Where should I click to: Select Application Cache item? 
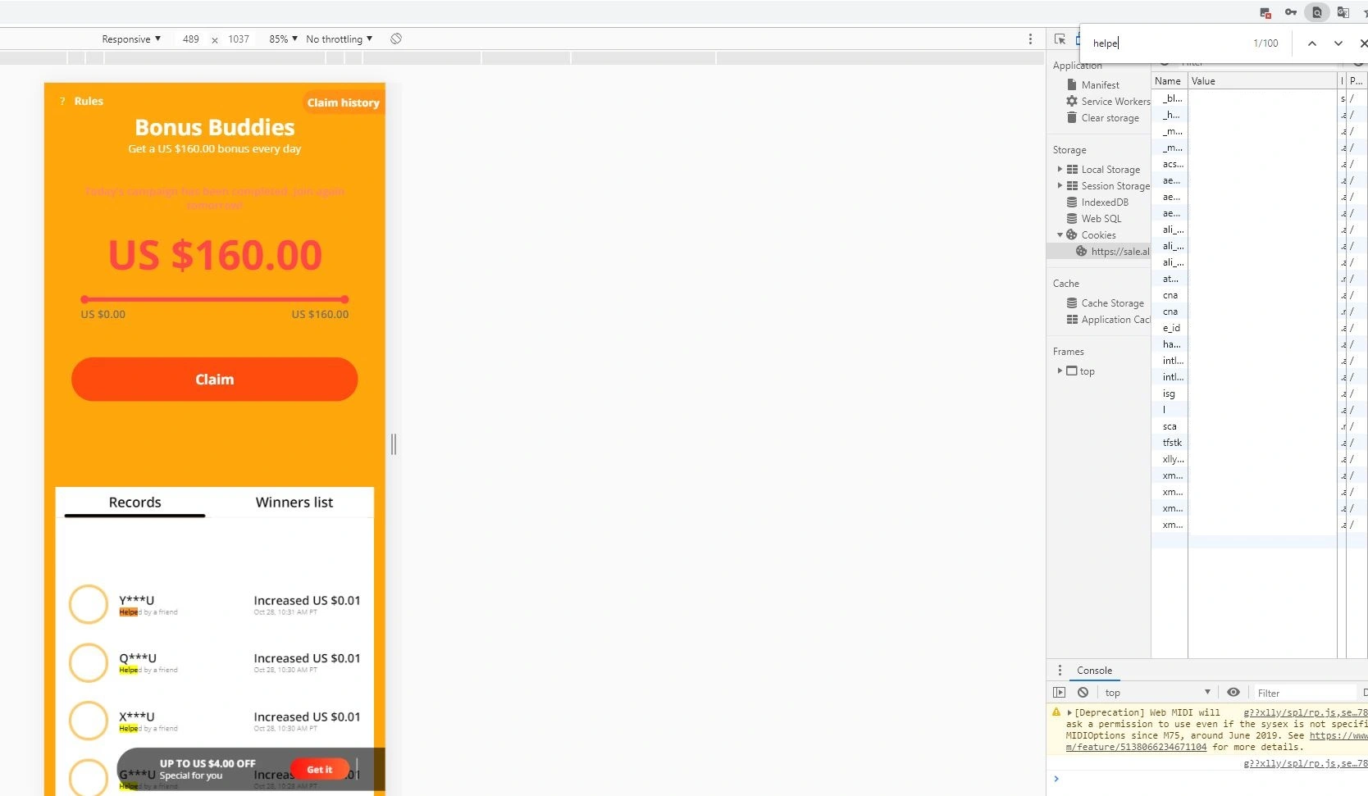1115,319
